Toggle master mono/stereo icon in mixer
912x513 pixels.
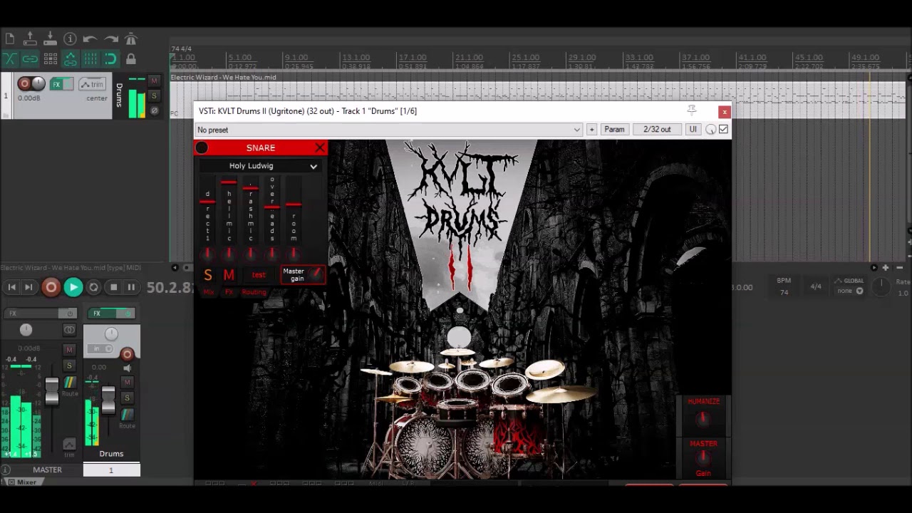[69, 330]
